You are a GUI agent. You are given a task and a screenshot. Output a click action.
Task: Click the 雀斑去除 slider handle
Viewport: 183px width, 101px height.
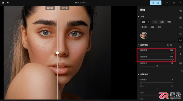coord(173,60)
